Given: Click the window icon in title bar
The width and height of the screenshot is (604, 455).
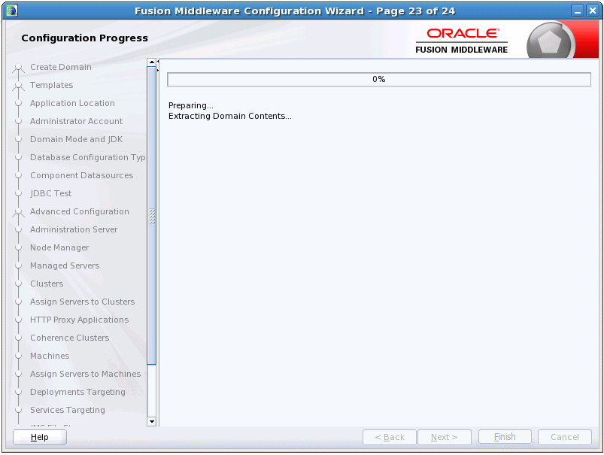Looking at the screenshot, I should click(12, 11).
